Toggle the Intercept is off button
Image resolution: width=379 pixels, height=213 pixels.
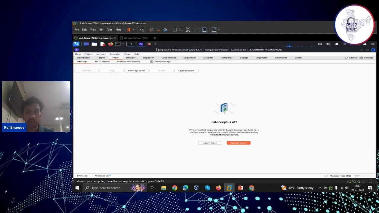[x=136, y=71]
